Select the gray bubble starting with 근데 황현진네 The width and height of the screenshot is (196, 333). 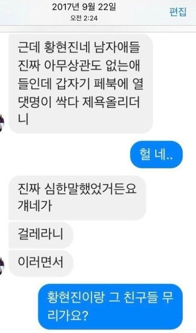coord(81,84)
